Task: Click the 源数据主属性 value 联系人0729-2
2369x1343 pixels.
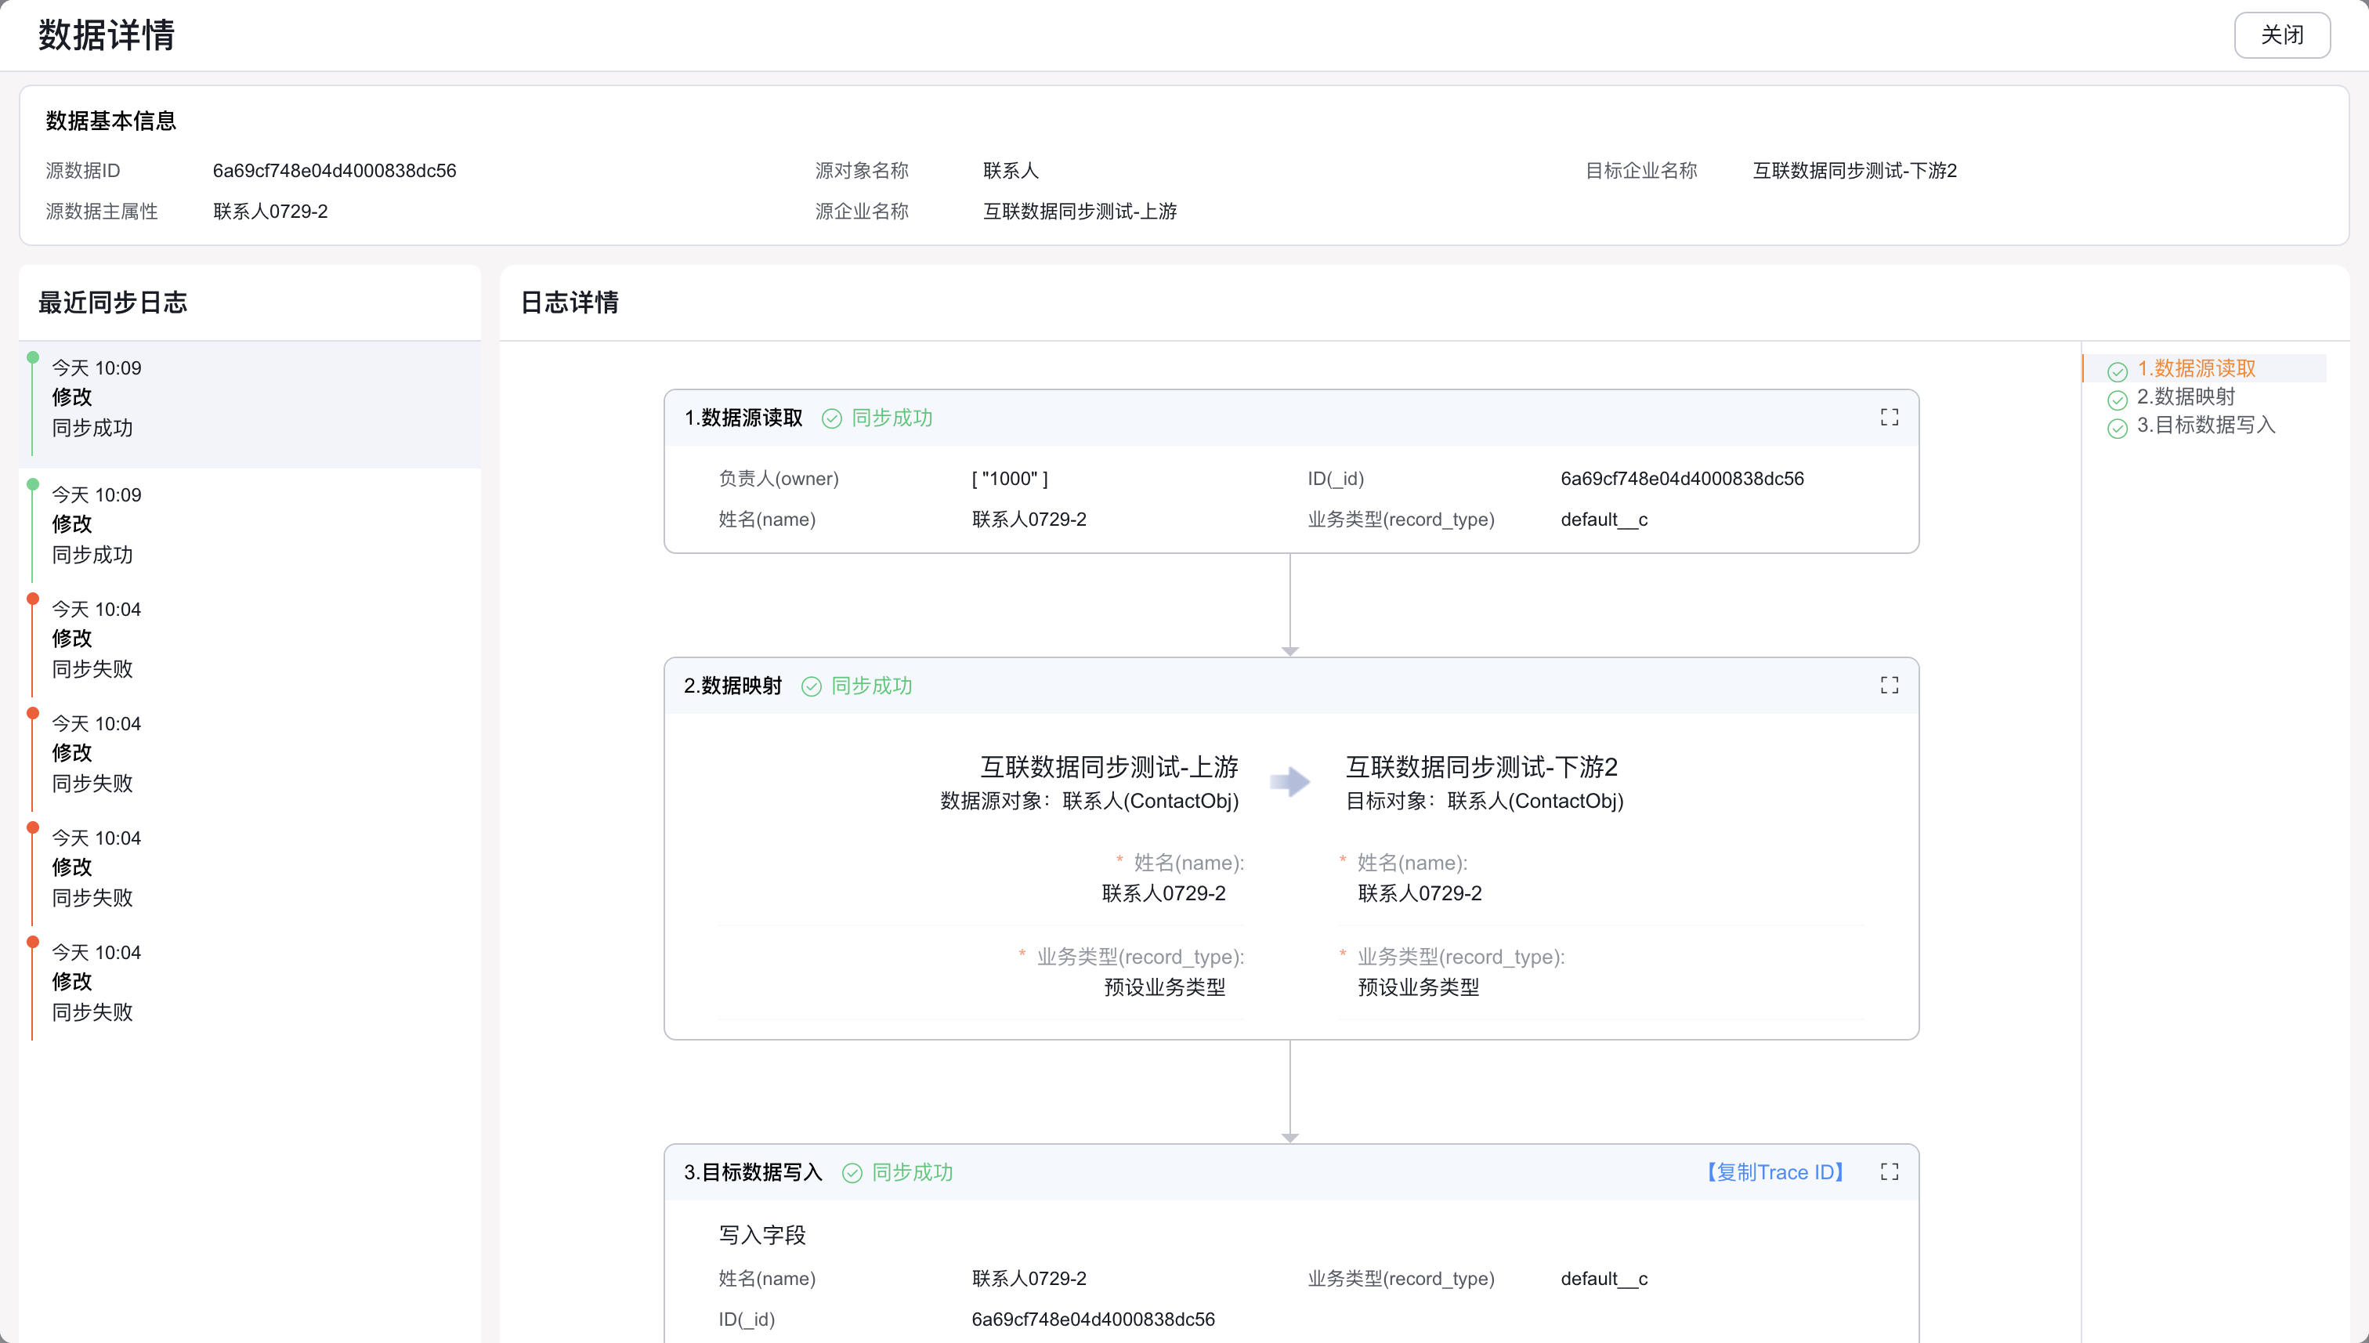Action: (x=270, y=212)
